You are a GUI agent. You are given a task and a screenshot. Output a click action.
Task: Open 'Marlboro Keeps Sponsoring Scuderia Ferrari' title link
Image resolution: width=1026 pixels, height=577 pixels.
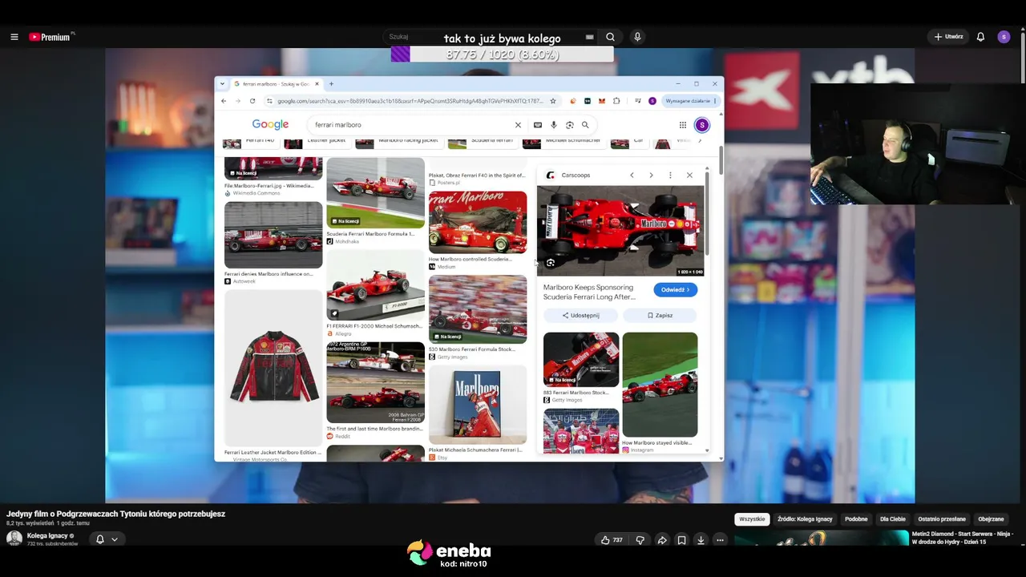point(589,292)
